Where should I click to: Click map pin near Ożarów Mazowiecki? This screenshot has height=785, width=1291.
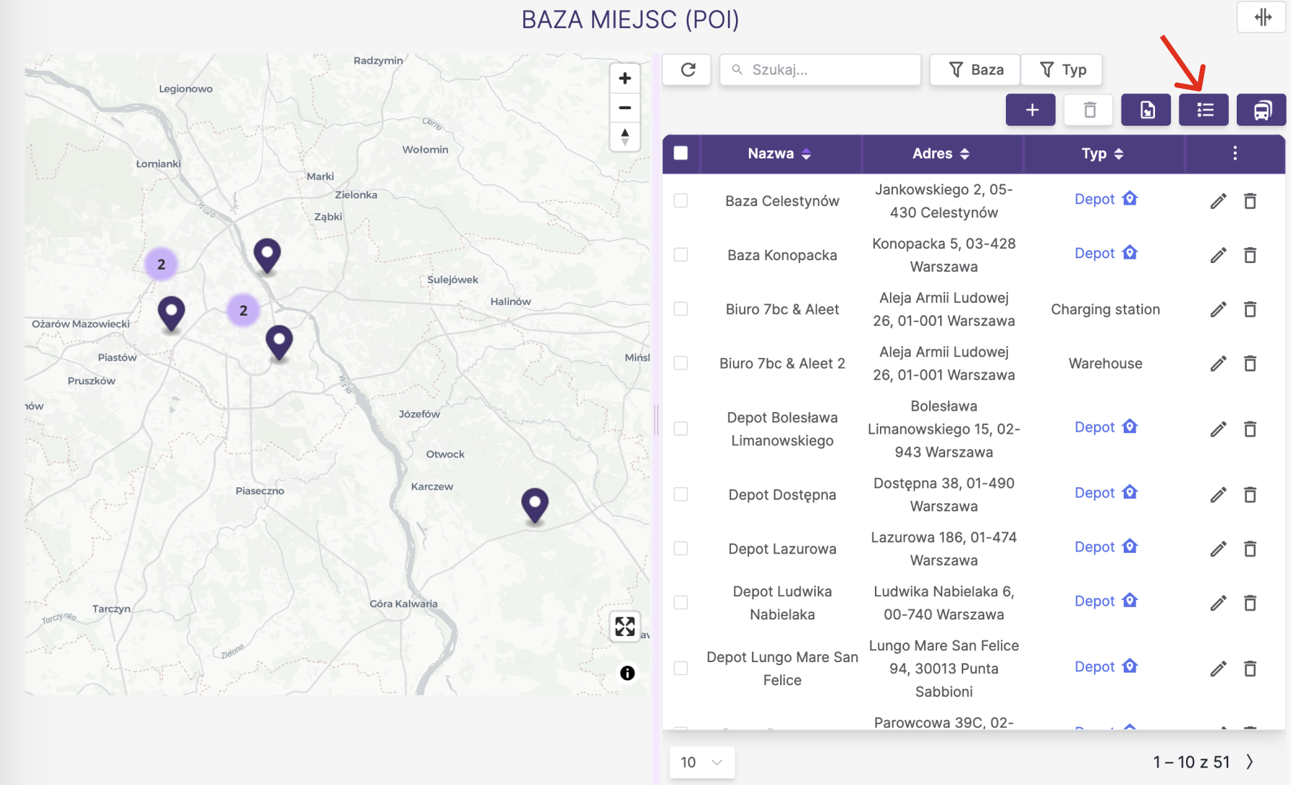[x=172, y=314]
